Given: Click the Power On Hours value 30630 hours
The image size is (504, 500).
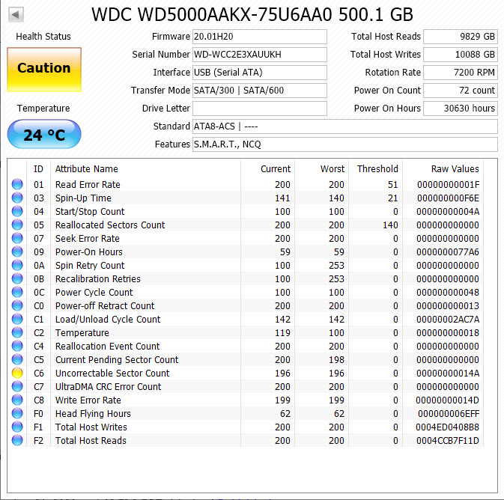Looking at the screenshot, I should (461, 109).
